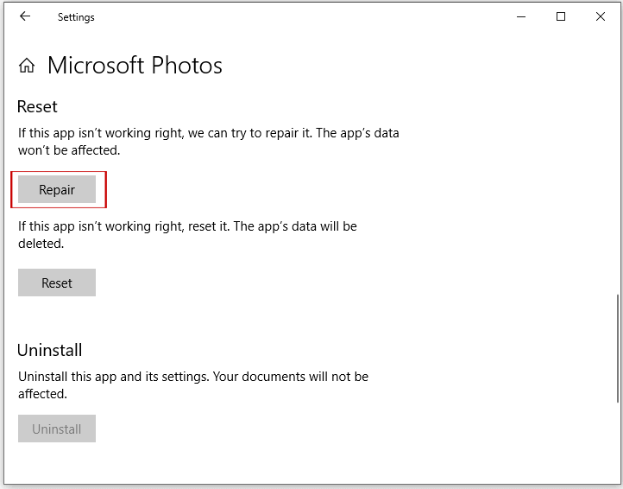Click text 'The app's data will be deleted.'
The image size is (623, 489).
click(187, 235)
